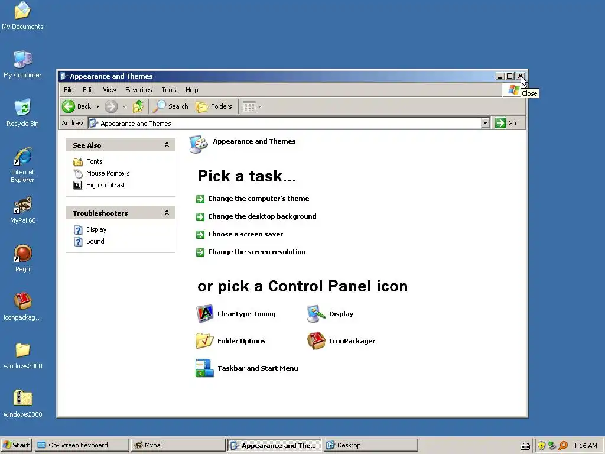Go up one folder level icon
605x454 pixels.
pyautogui.click(x=138, y=106)
